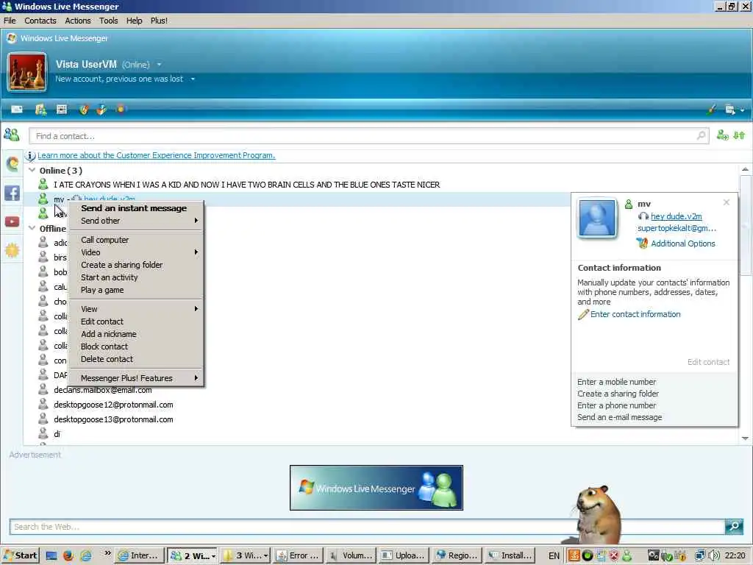The width and height of the screenshot is (753, 565).
Task: Click the search magnifier in Find a contact
Action: [x=701, y=136]
